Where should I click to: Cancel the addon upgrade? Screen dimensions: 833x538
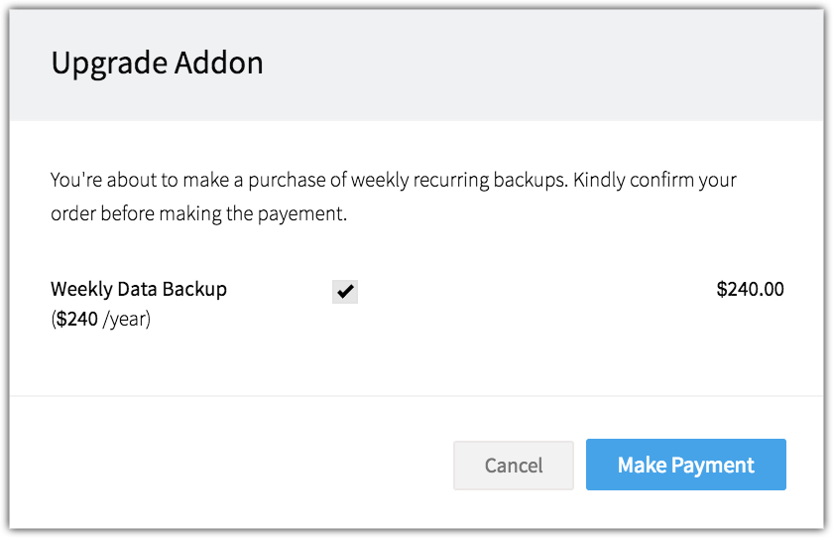tap(514, 466)
